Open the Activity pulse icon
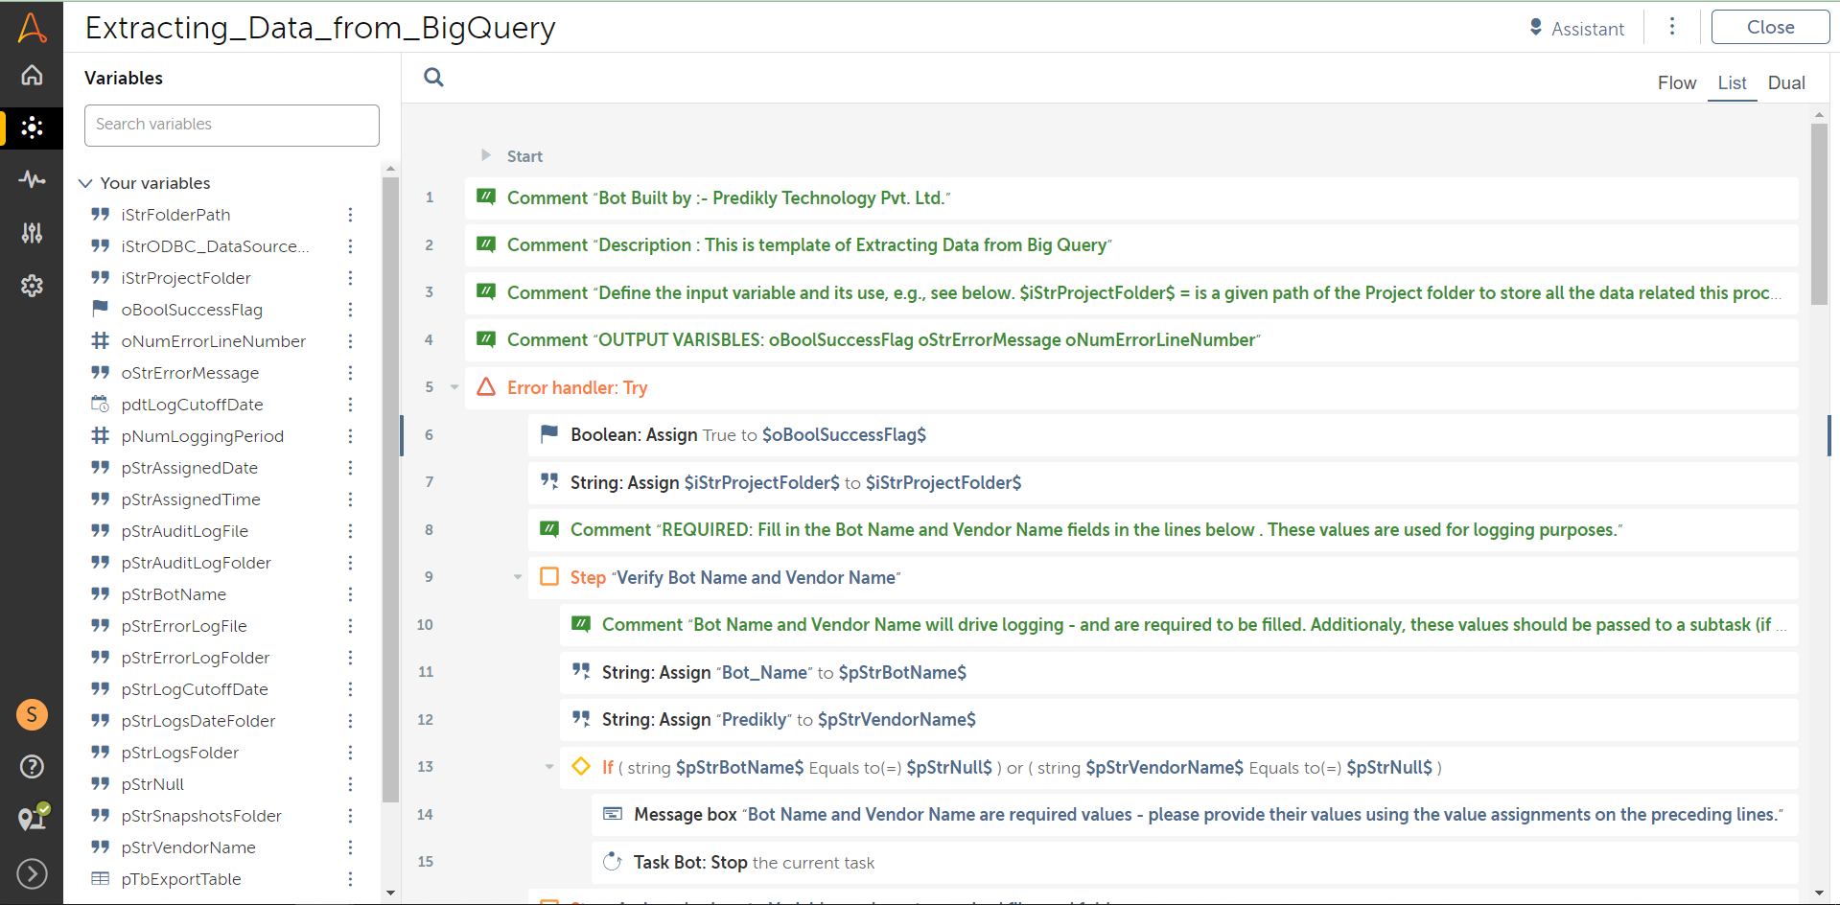Viewport: 1840px width, 905px height. (32, 179)
